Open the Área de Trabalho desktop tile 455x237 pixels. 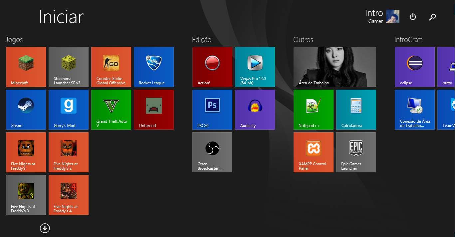[335, 67]
